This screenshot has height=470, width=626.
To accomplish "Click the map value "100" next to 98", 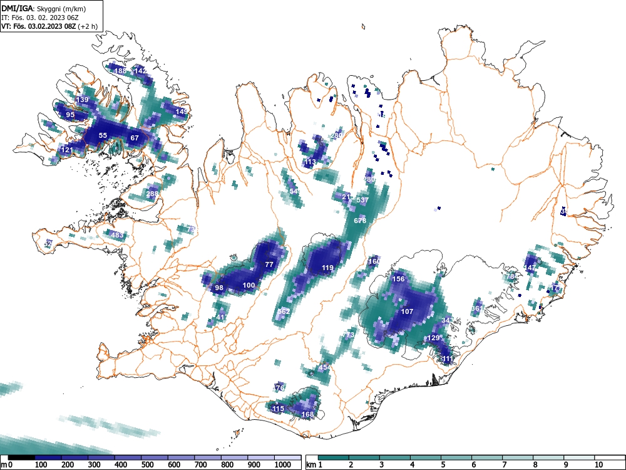I will pyautogui.click(x=249, y=285).
